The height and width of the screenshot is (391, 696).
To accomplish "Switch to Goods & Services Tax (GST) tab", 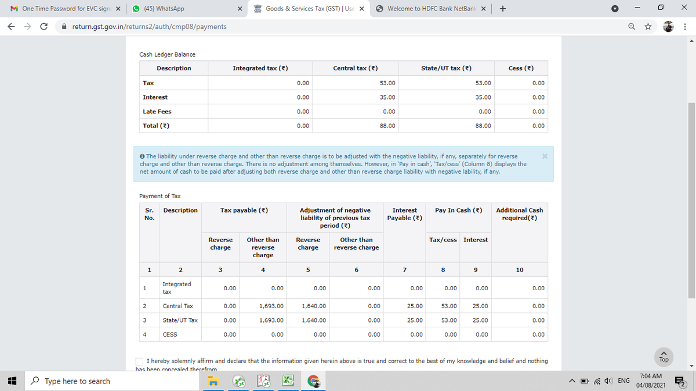I will pyautogui.click(x=310, y=9).
